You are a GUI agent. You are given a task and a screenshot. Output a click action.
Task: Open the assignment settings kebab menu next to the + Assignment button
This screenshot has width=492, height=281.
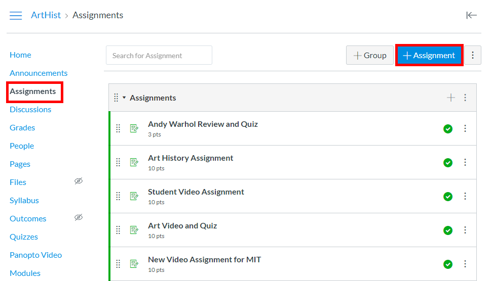pyautogui.click(x=473, y=56)
